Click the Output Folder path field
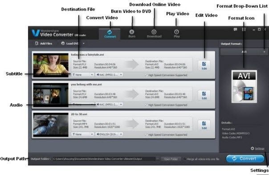Image resolution: width=269 pixels, height=175 pixels. point(104,159)
